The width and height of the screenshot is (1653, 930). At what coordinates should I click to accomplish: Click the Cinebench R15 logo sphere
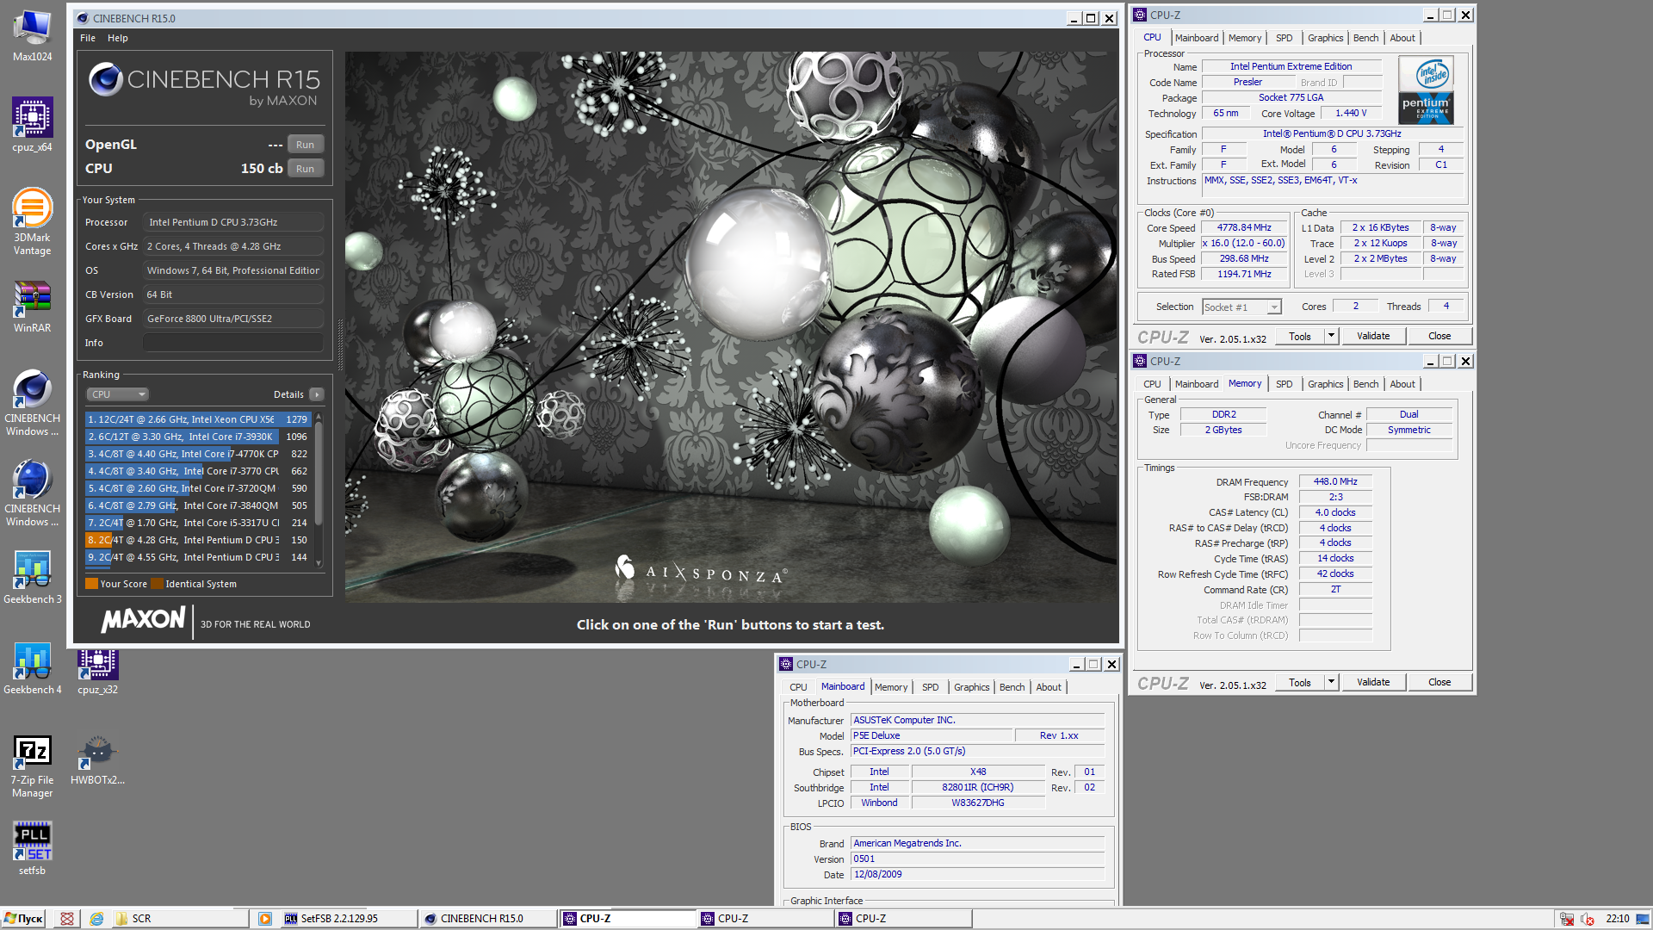[106, 79]
